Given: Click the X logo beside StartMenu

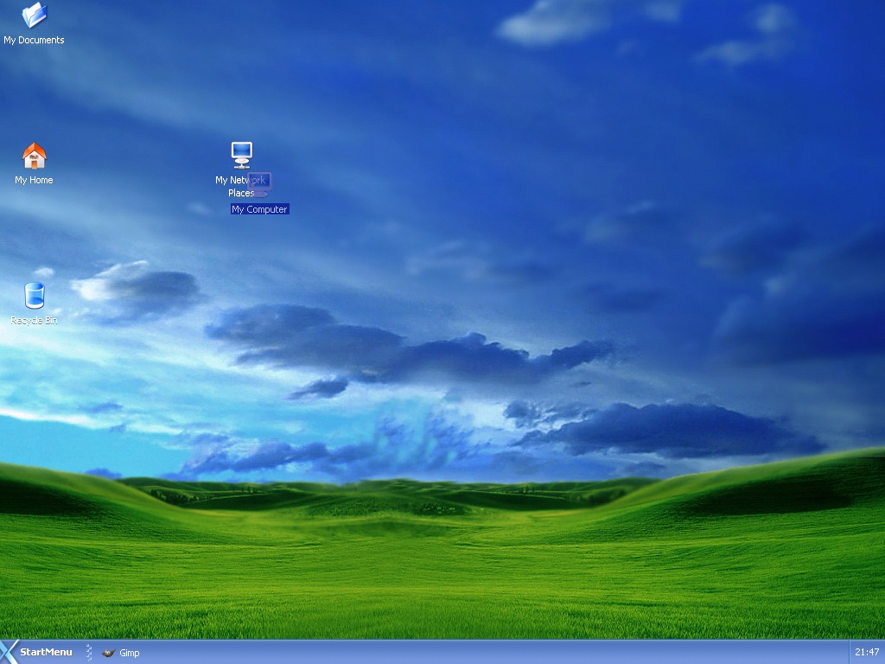Looking at the screenshot, I should [x=9, y=652].
